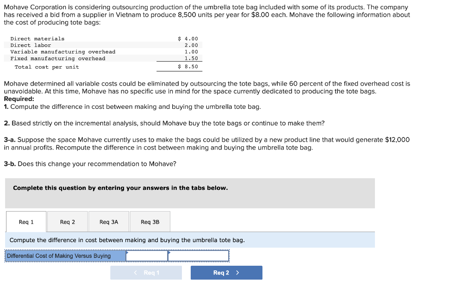This screenshot has height=306, width=474.
Task: Click the left chevron arrow inside the Req 1 button
Action: pos(135,273)
